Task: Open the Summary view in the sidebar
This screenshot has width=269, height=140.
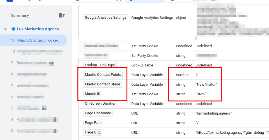Action: pyautogui.click(x=20, y=15)
